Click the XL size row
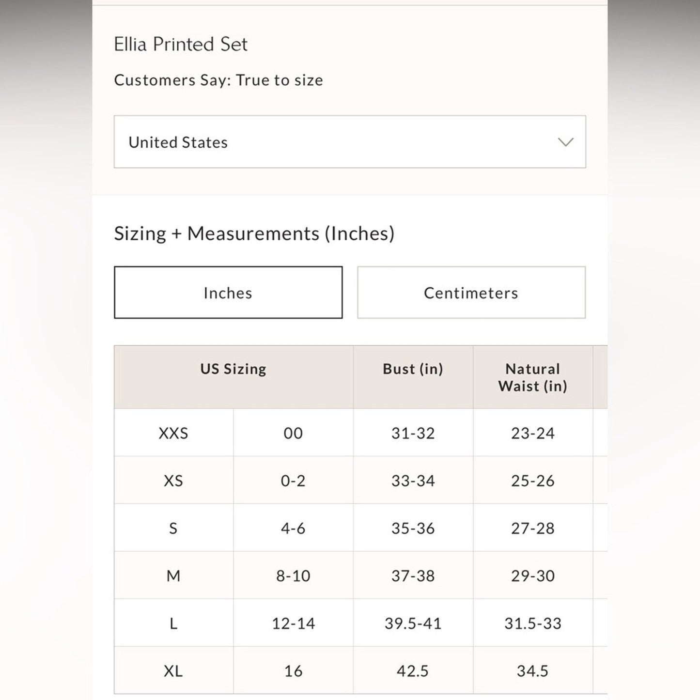This screenshot has height=700, width=700. coord(173,670)
